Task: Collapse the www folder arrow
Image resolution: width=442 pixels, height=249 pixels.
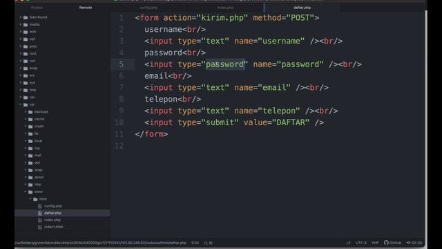Action: click(26, 192)
